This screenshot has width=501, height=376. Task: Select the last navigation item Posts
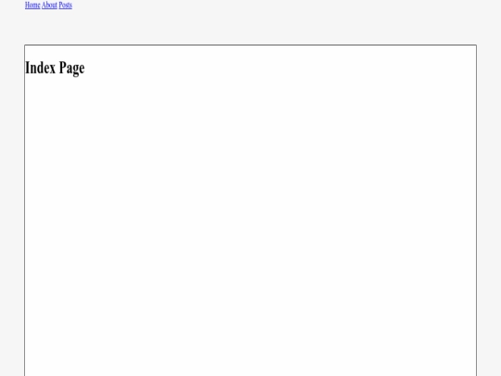click(66, 6)
